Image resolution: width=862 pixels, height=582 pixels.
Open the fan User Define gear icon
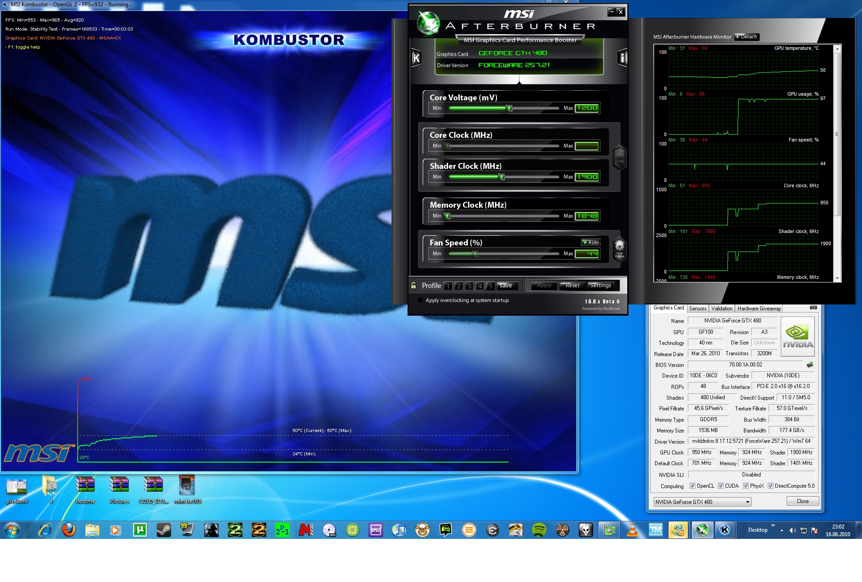click(620, 249)
